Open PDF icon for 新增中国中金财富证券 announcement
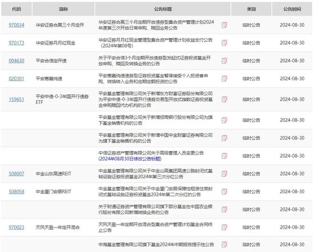This screenshot has width=314, height=252. click(x=224, y=138)
